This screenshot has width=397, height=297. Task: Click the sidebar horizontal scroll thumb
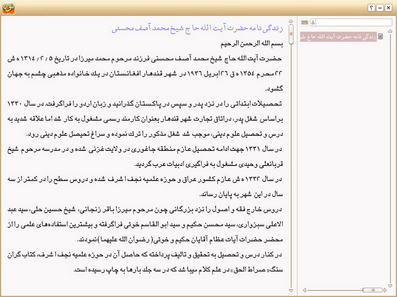372,290
